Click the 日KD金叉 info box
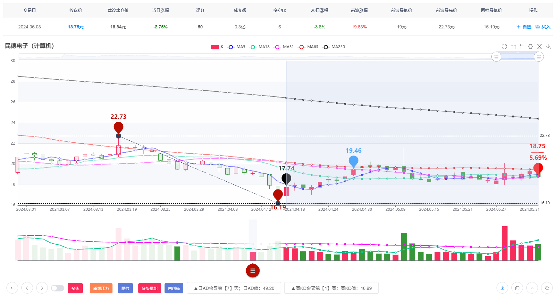 point(234,288)
